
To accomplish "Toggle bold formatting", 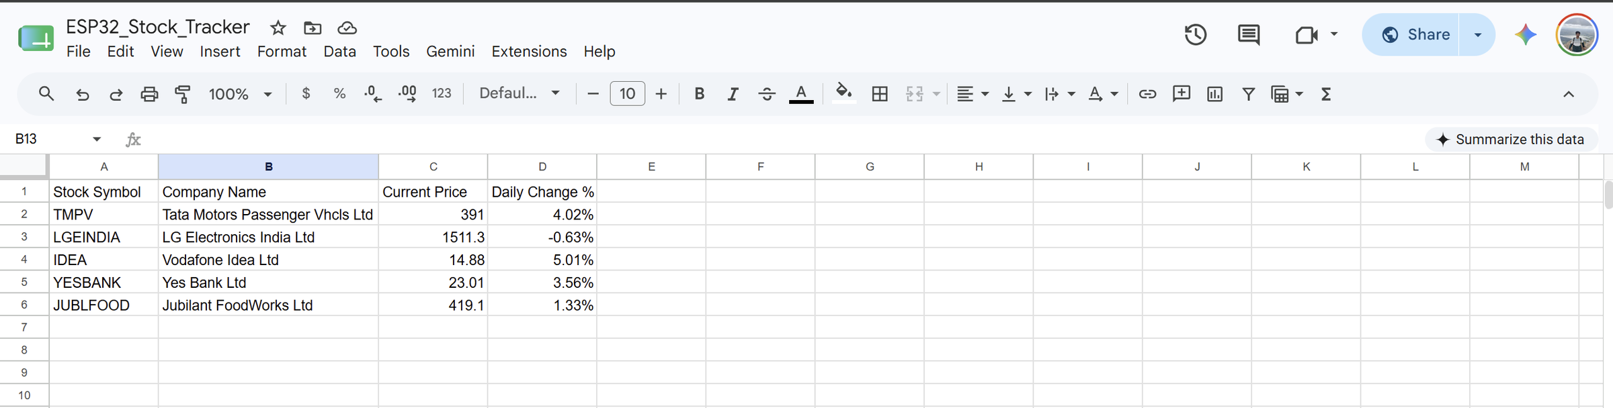I will point(699,94).
